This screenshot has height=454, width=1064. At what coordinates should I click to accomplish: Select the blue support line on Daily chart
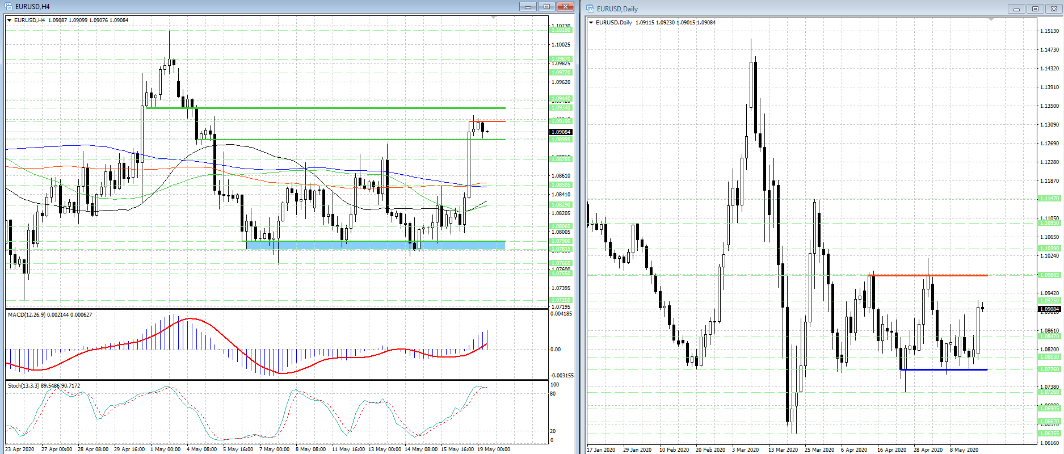[x=943, y=369]
